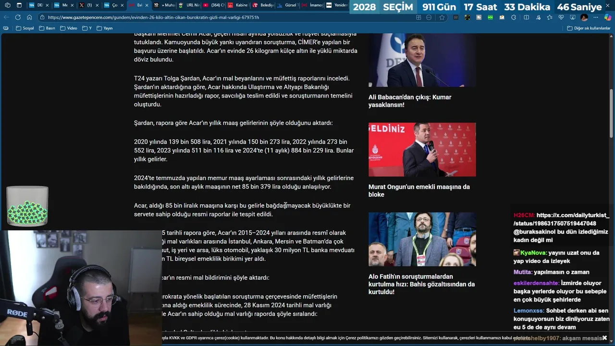Switch to the Yeniden tab

tap(336, 5)
